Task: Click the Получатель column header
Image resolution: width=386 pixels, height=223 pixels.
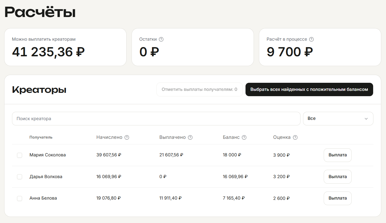Action: pyautogui.click(x=41, y=137)
